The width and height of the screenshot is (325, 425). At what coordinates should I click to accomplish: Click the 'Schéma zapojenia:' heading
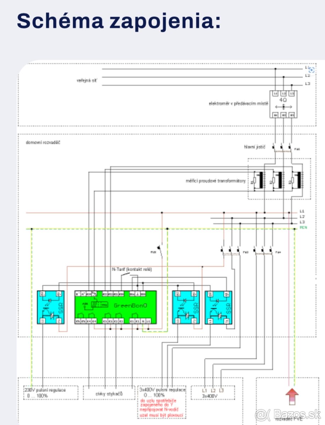(118, 21)
